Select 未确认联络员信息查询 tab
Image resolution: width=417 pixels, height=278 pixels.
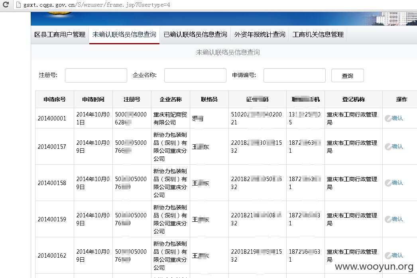pyautogui.click(x=124, y=35)
